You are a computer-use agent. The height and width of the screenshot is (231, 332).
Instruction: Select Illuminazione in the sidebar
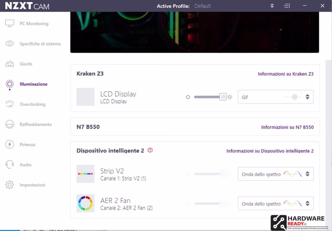coord(33,84)
